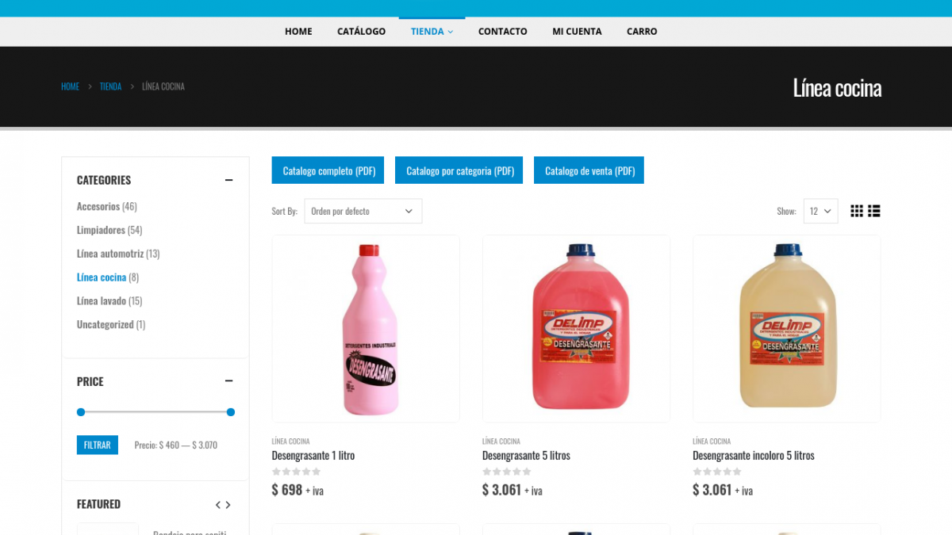The height and width of the screenshot is (535, 952).
Task: Download Catalogo completo (PDF)
Action: pyautogui.click(x=328, y=170)
